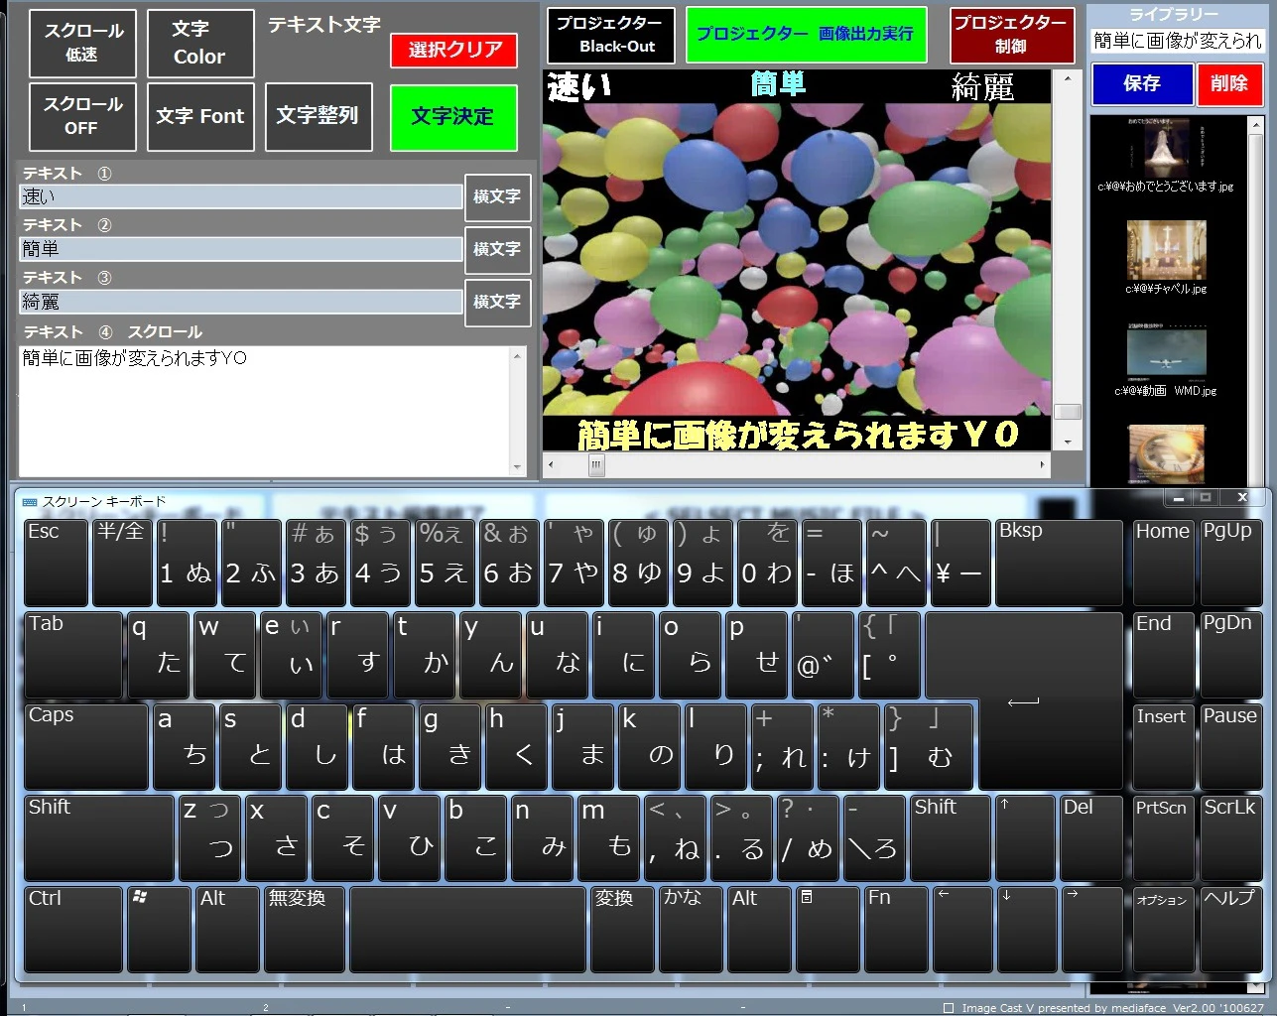The width and height of the screenshot is (1277, 1016).
Task: Click the left arrow key
Action: click(962, 929)
